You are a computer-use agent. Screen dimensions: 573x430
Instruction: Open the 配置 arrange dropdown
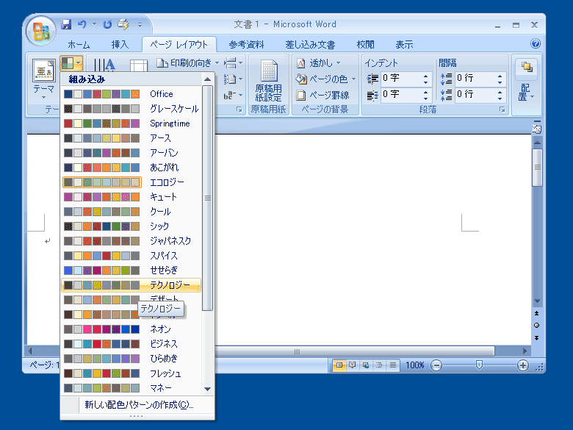click(526, 80)
